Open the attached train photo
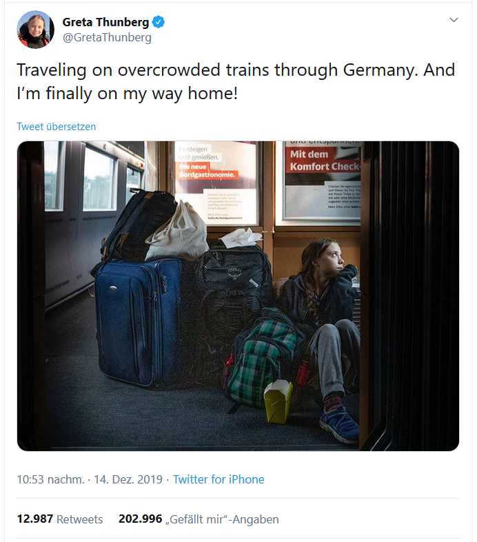Viewport: 477px width, 542px height. 238,296
